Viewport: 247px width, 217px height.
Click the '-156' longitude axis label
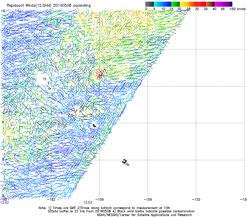pos(148,200)
